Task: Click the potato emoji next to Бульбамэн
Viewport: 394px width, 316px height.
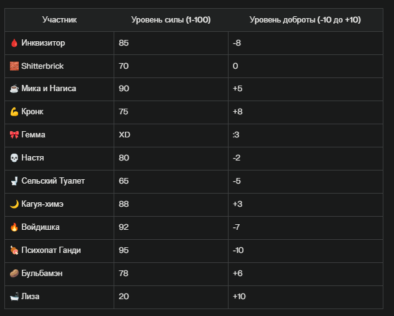Action: coord(14,274)
